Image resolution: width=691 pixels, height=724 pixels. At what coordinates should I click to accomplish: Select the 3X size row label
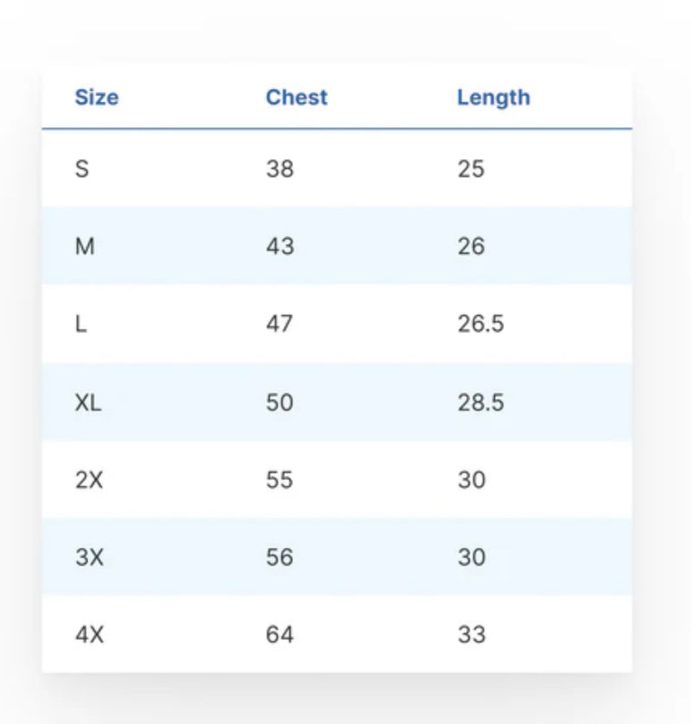[89, 557]
